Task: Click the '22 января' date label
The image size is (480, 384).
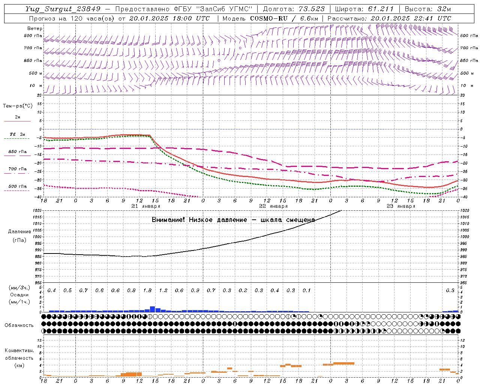Action: 273,206
